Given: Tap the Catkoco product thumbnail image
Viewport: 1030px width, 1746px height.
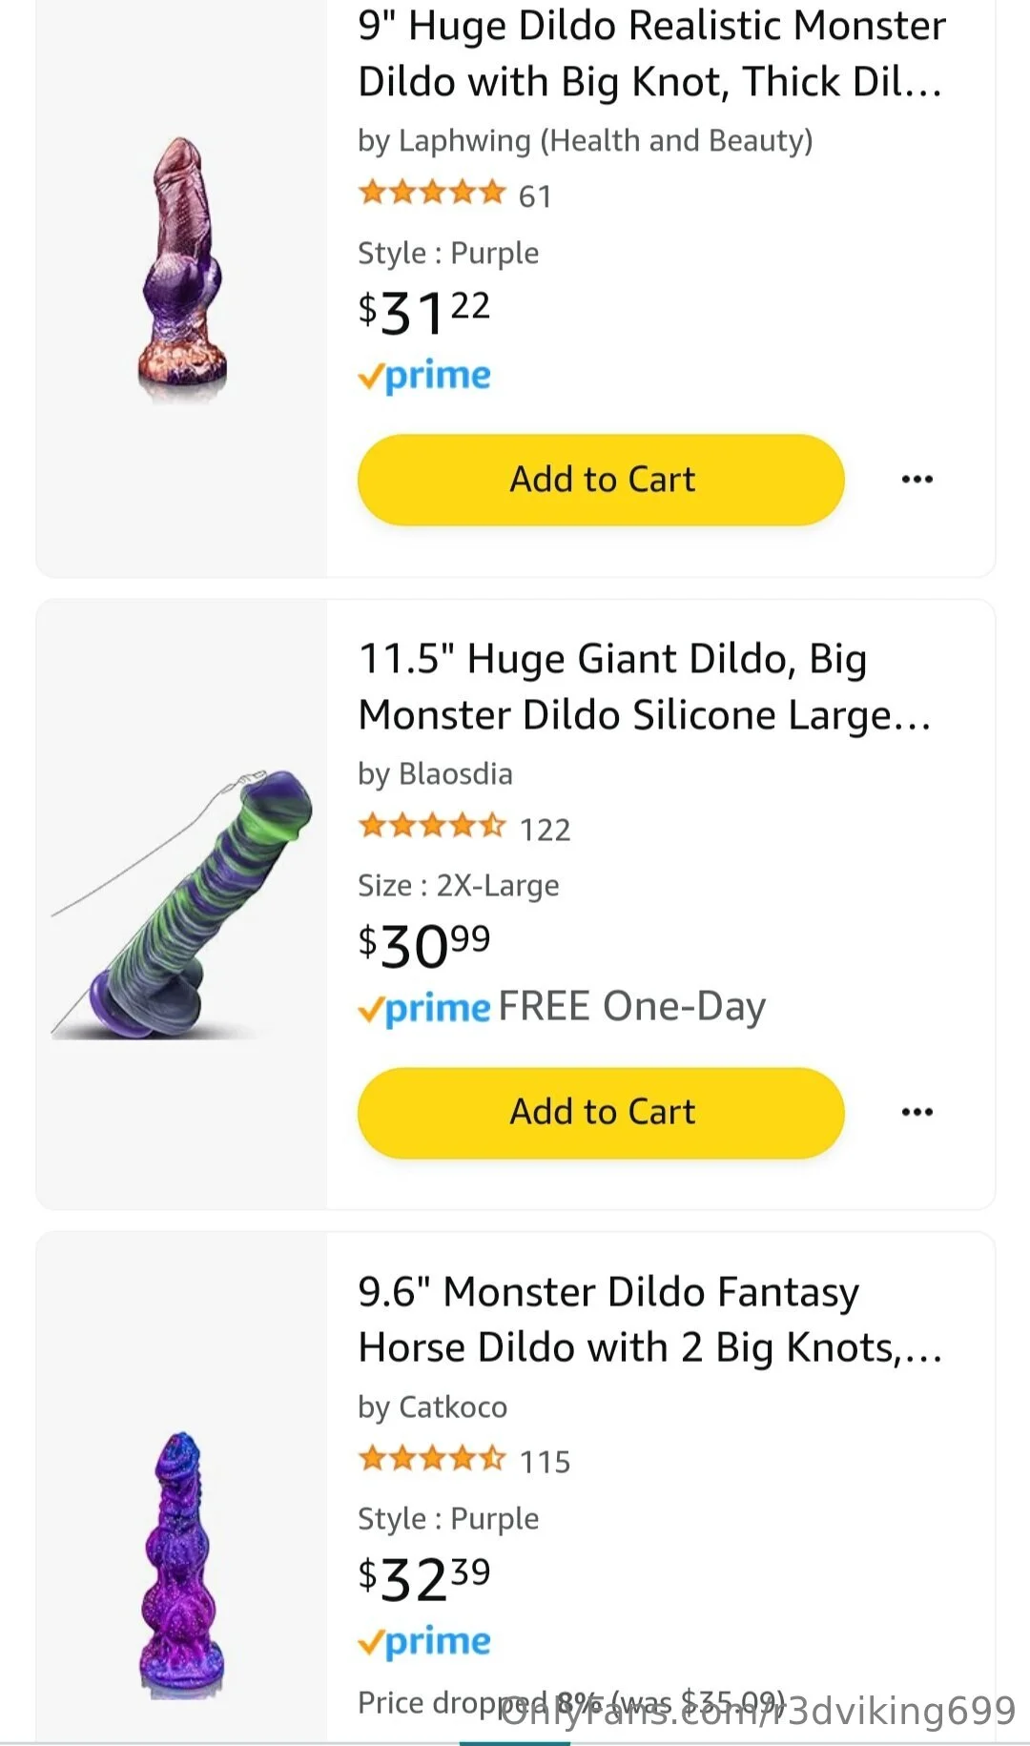Looking at the screenshot, I should (x=182, y=1564).
